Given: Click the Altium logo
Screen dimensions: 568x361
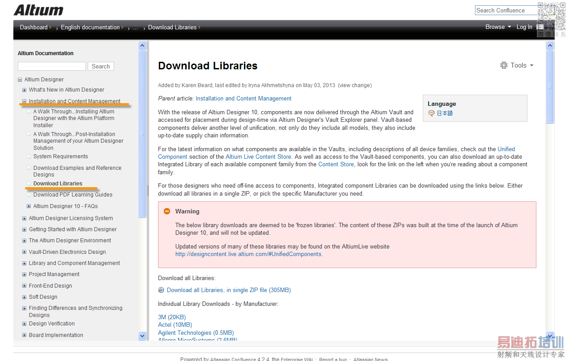Looking at the screenshot, I should coord(38,10).
